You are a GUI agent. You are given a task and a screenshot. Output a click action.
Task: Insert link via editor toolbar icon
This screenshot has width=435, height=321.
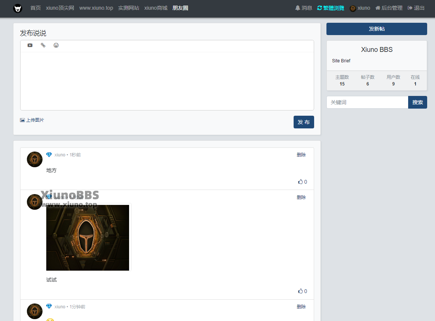[43, 45]
